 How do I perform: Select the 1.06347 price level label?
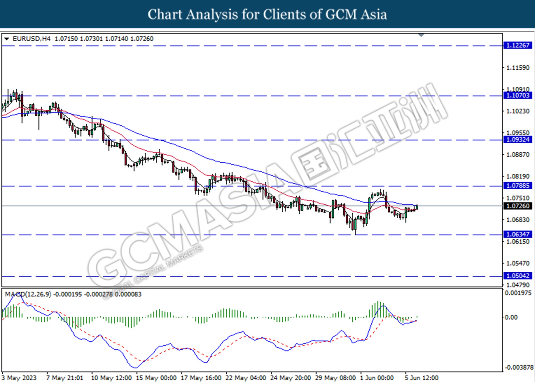518,234
